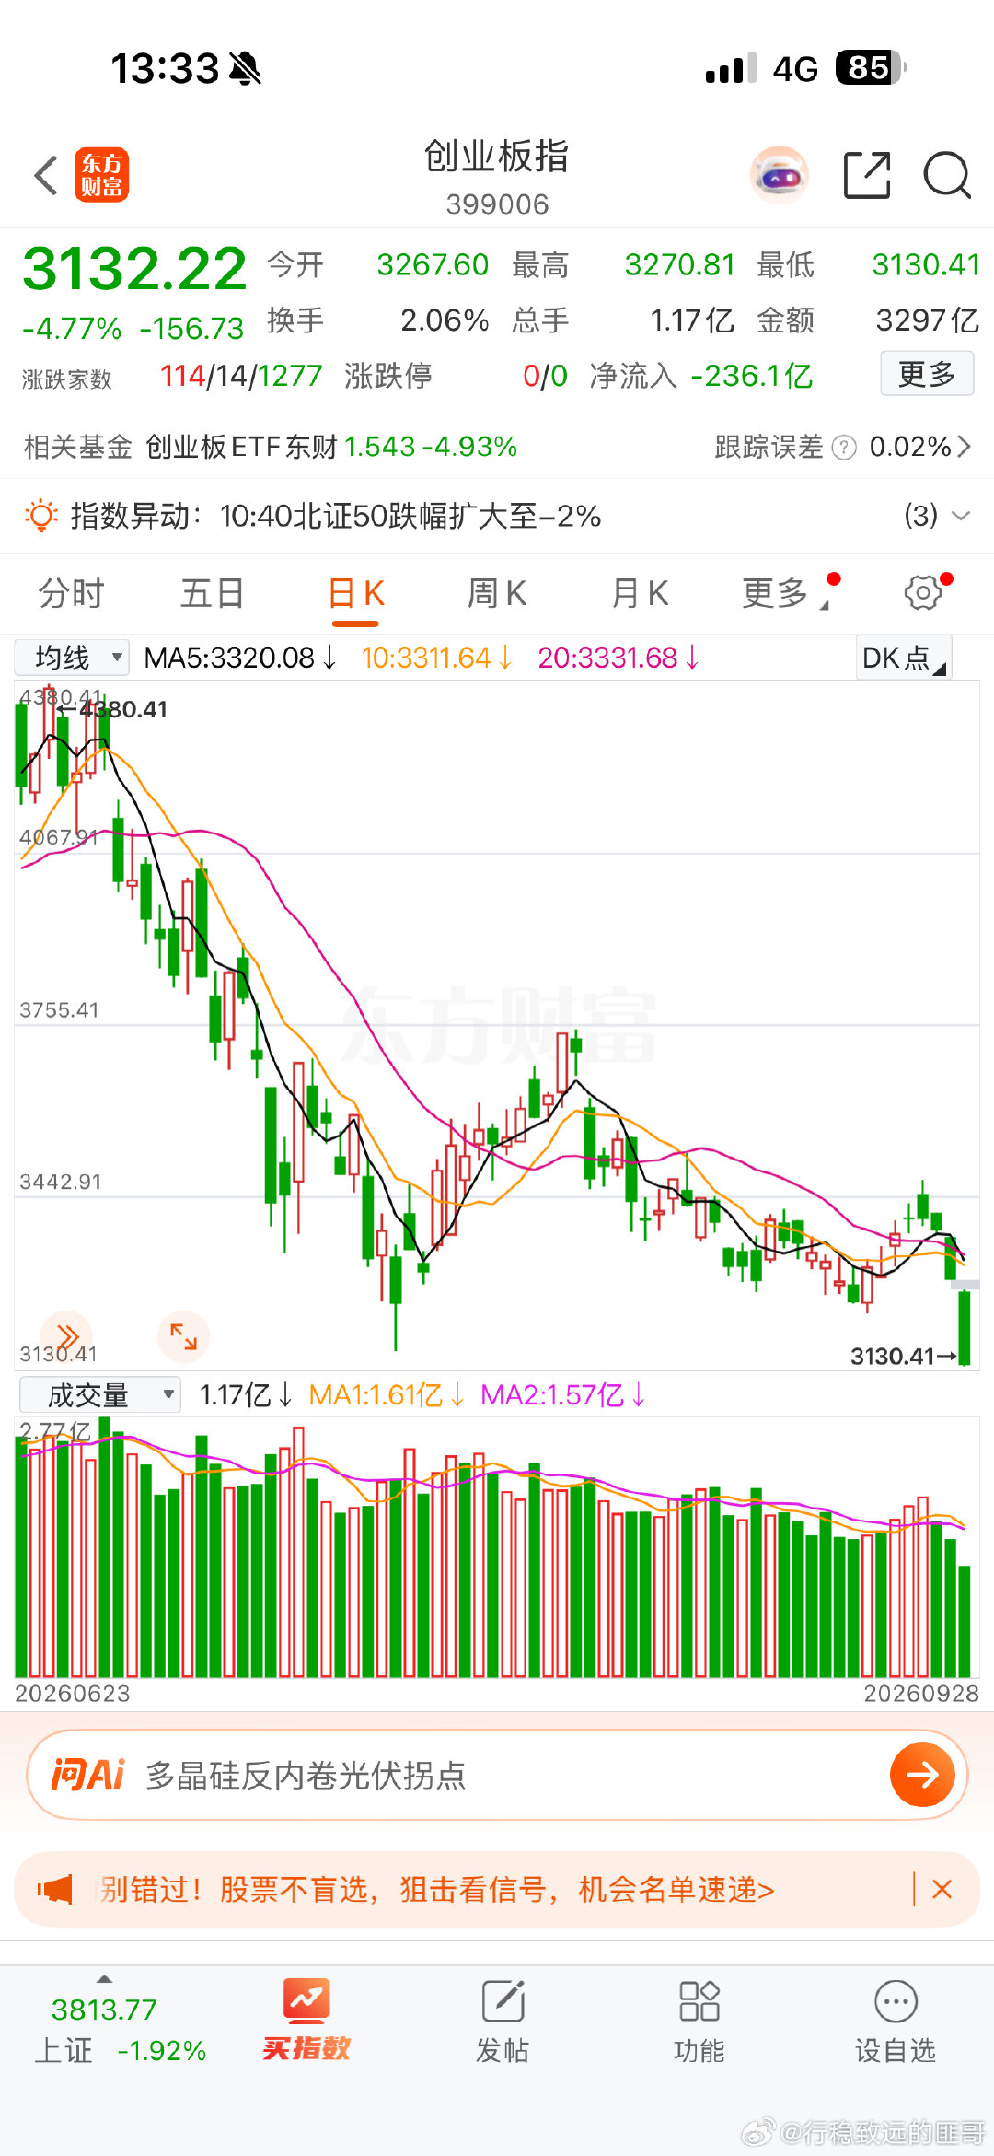The image size is (994, 2156).
Task: Tap the MA10 3311.64 orange label
Action: click(436, 658)
